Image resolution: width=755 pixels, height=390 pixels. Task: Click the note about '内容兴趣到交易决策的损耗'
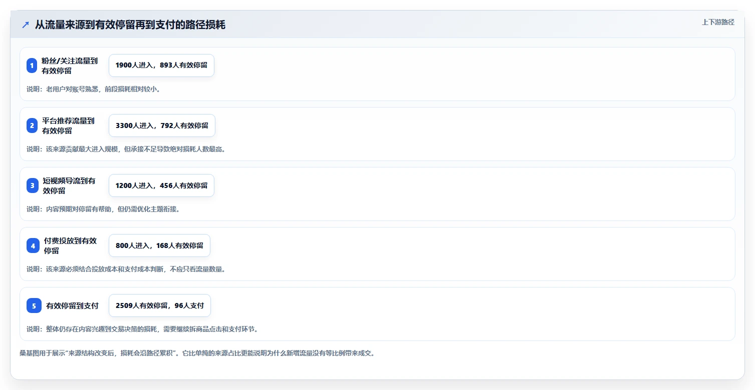[142, 329]
